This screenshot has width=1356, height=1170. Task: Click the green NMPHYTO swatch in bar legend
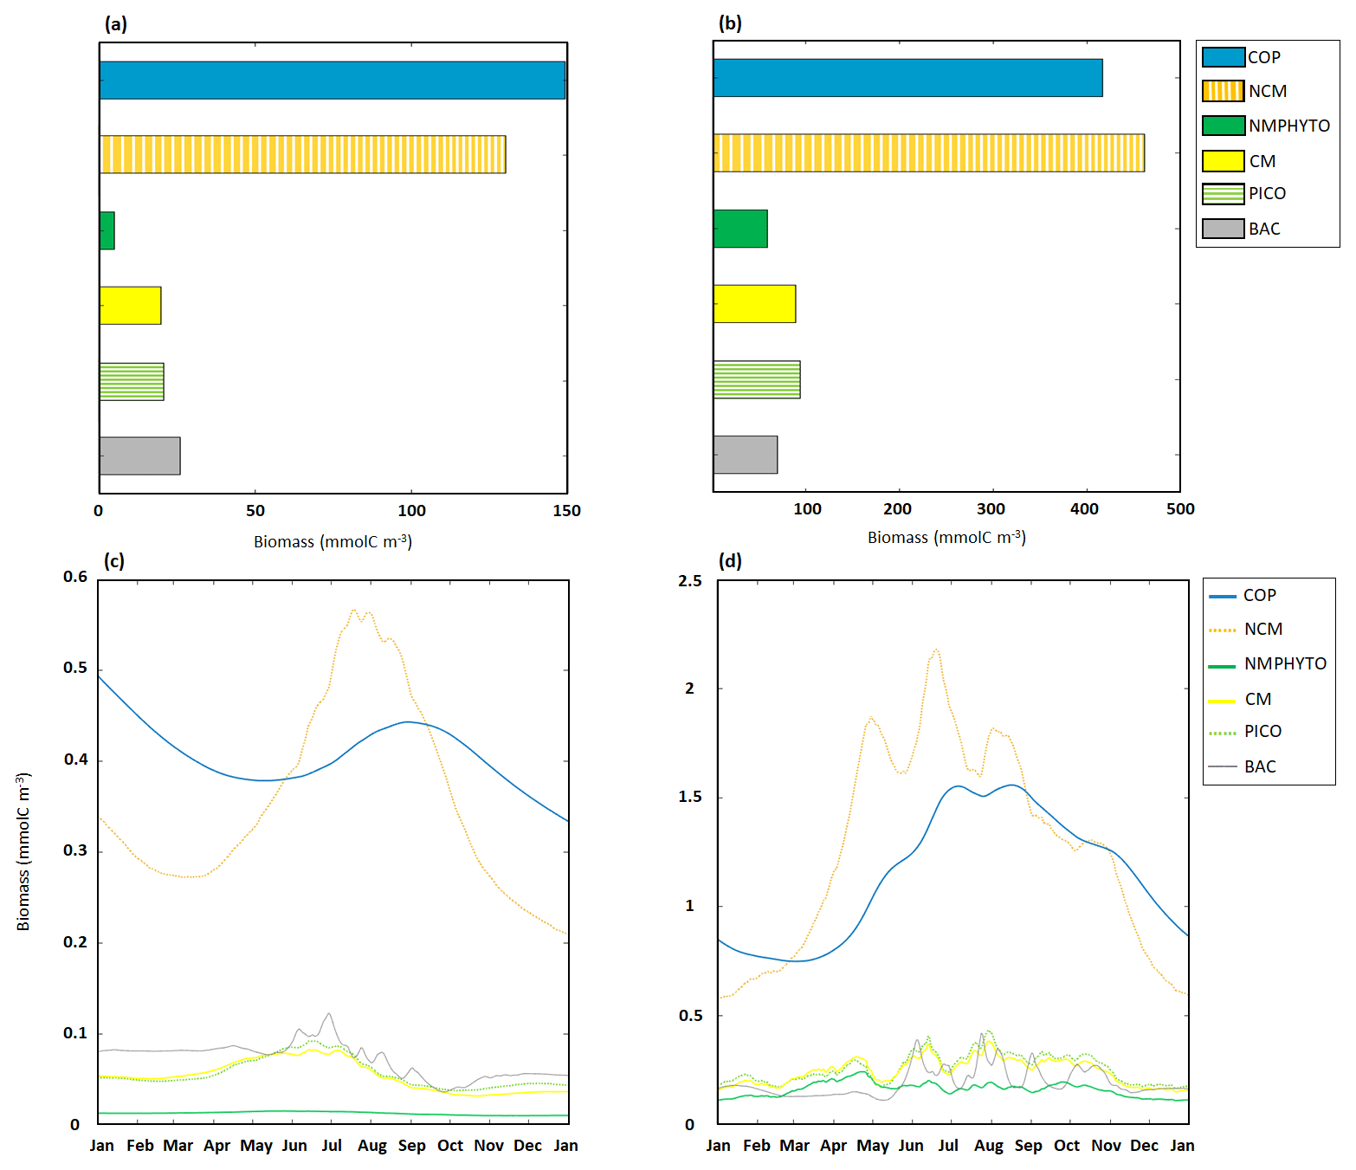point(1223,126)
